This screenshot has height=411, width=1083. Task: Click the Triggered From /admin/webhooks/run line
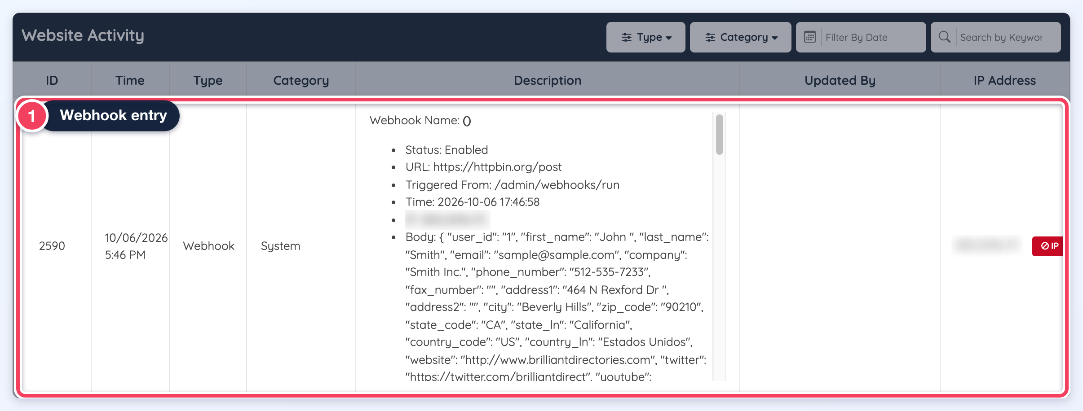[513, 185]
